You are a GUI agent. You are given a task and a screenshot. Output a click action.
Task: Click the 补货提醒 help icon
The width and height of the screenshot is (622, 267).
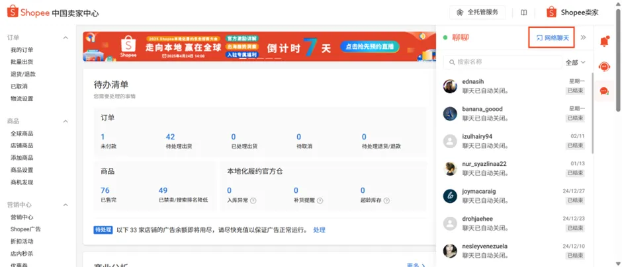pyautogui.click(x=320, y=200)
